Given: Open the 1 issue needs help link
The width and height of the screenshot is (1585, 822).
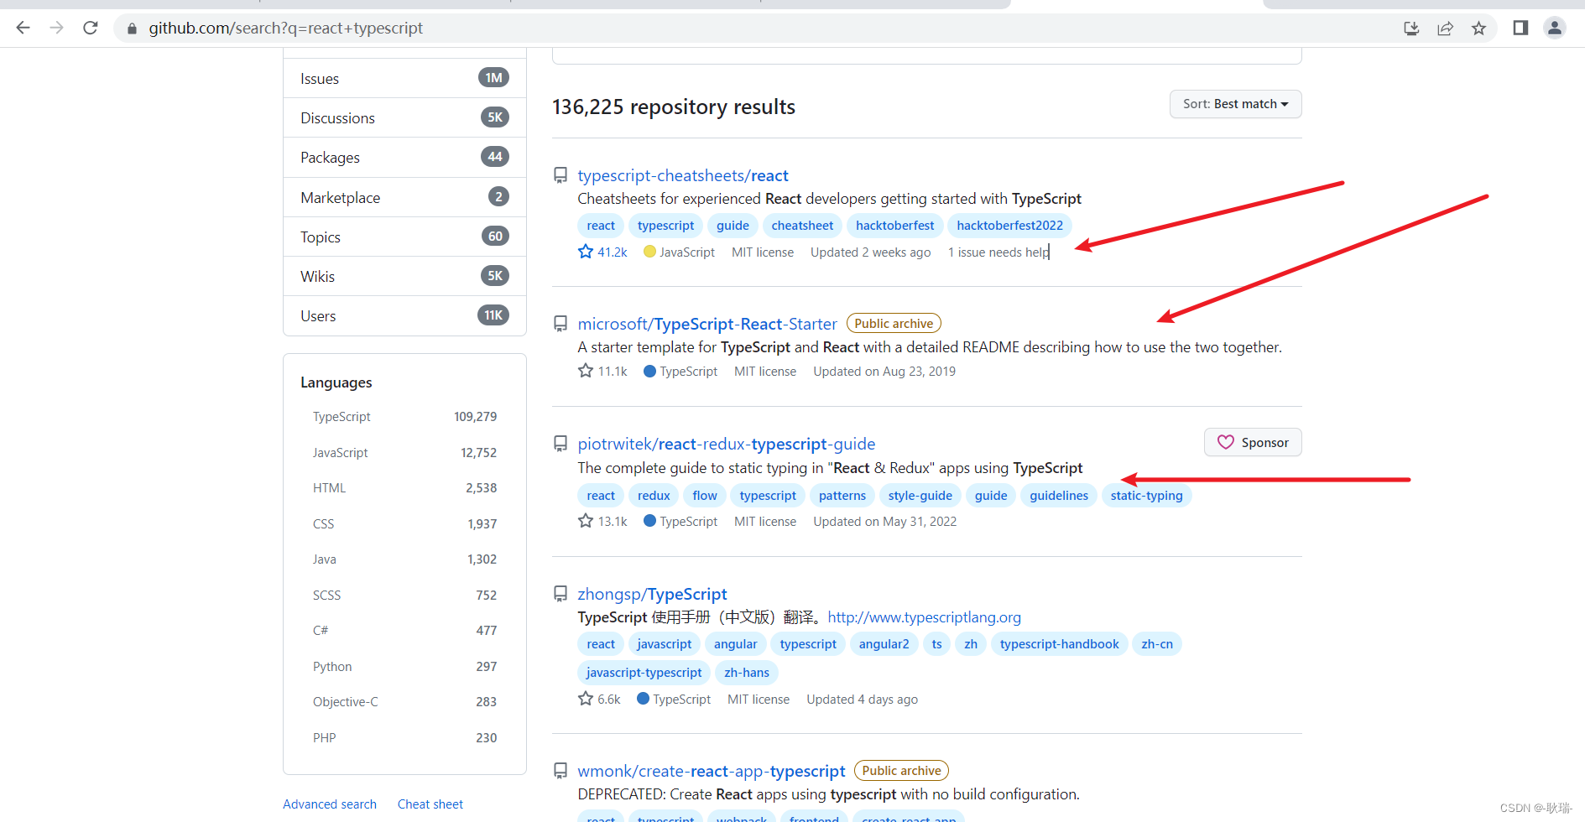Looking at the screenshot, I should (x=998, y=252).
